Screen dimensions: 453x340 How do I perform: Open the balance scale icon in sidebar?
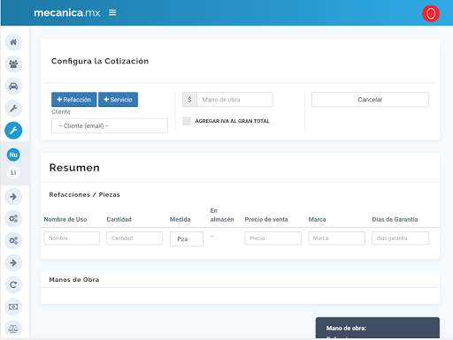13,329
